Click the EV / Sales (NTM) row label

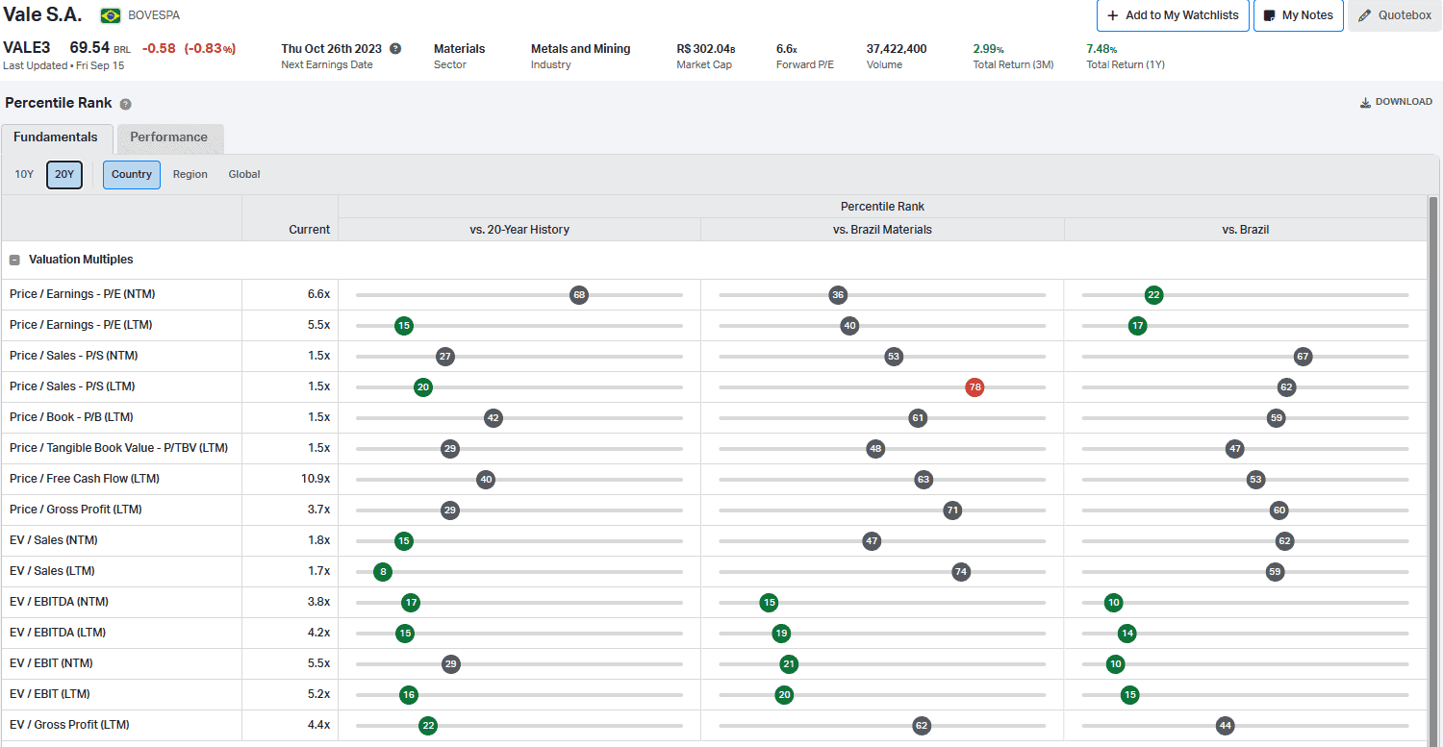pyautogui.click(x=54, y=540)
